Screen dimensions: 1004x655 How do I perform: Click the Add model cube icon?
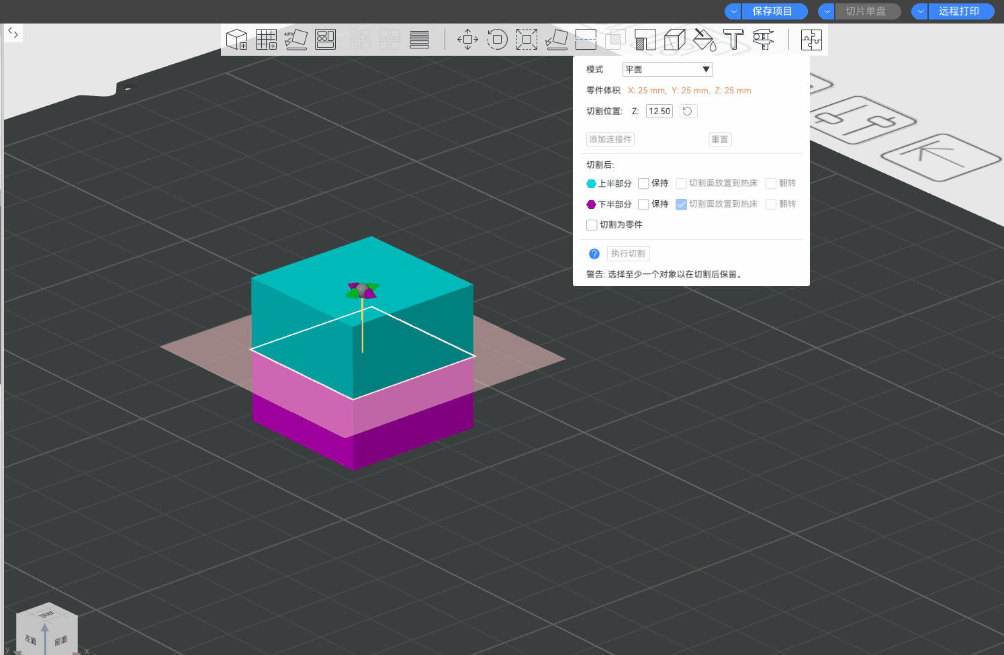pyautogui.click(x=236, y=40)
